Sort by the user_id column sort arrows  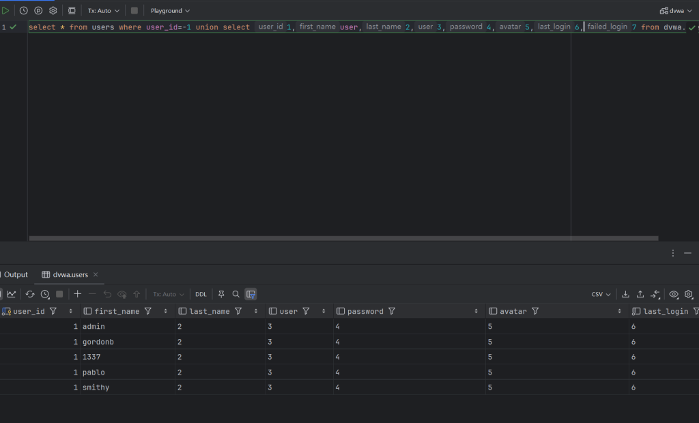[70, 311]
